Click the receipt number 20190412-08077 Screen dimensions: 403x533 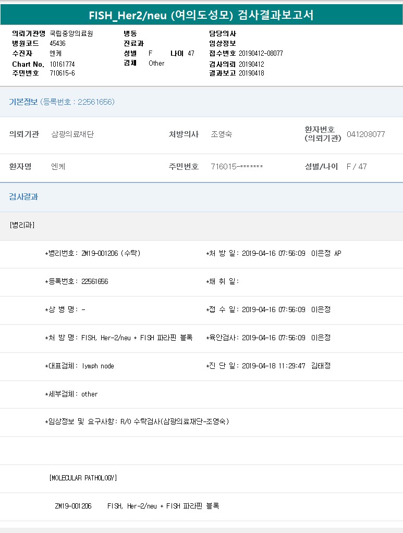click(x=261, y=53)
